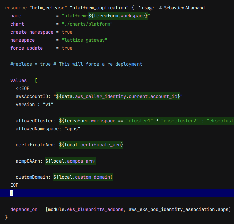The width and height of the screenshot is (234, 224).
Task: Click the "platform_application" resource name
Action: click(99, 8)
